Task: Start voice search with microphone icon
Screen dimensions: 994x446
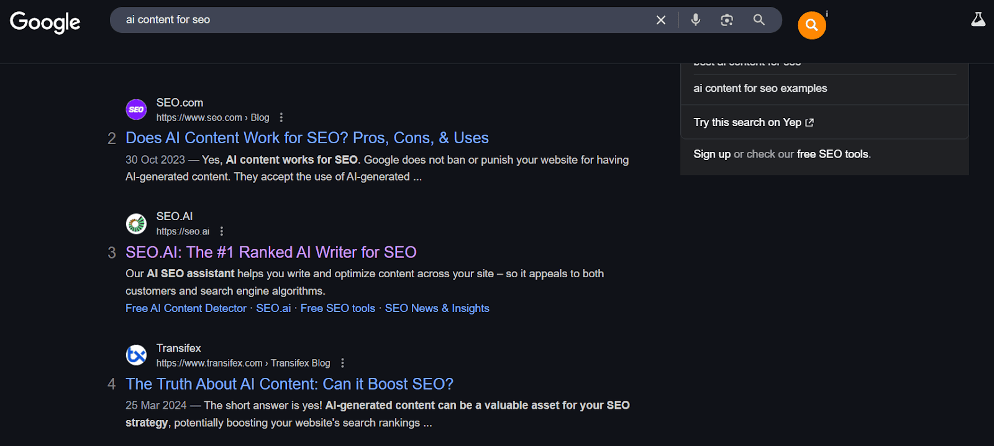Action: click(x=696, y=20)
